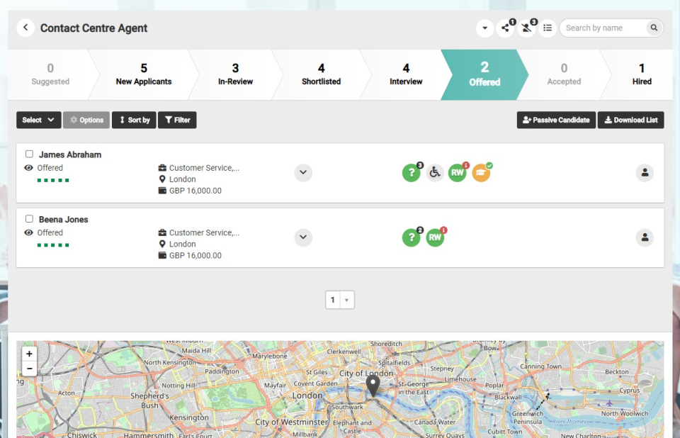
Task: Click James Abraham's graduation cap icon
Action: click(481, 173)
